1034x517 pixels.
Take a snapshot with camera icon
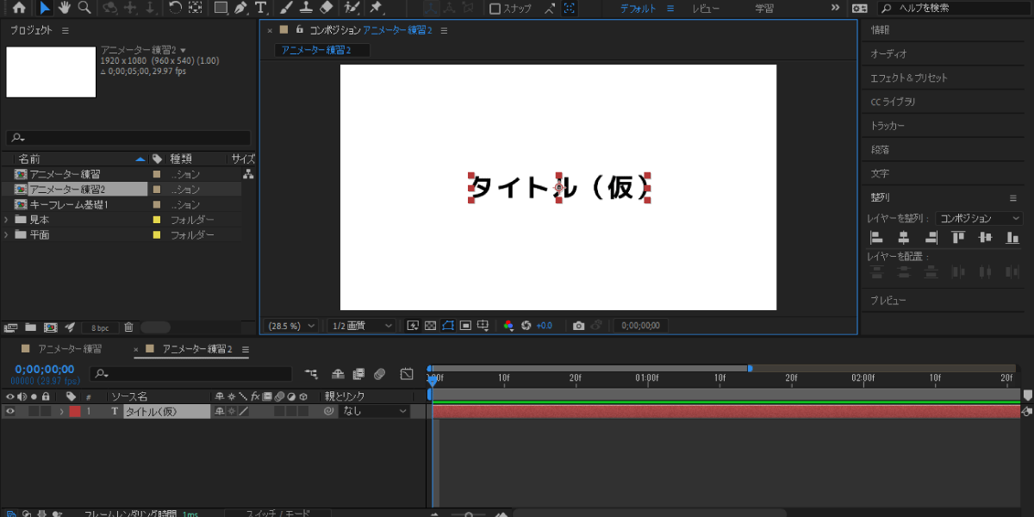579,326
